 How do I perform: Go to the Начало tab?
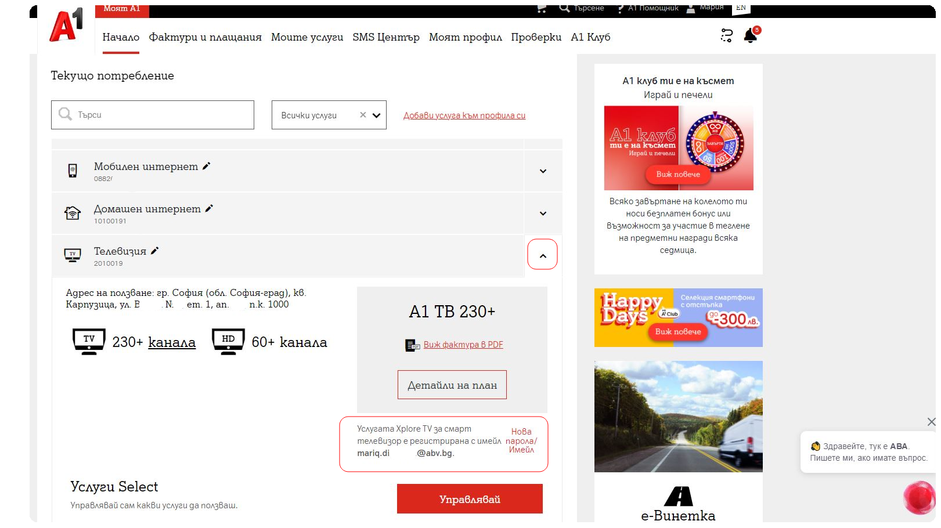pyautogui.click(x=121, y=37)
